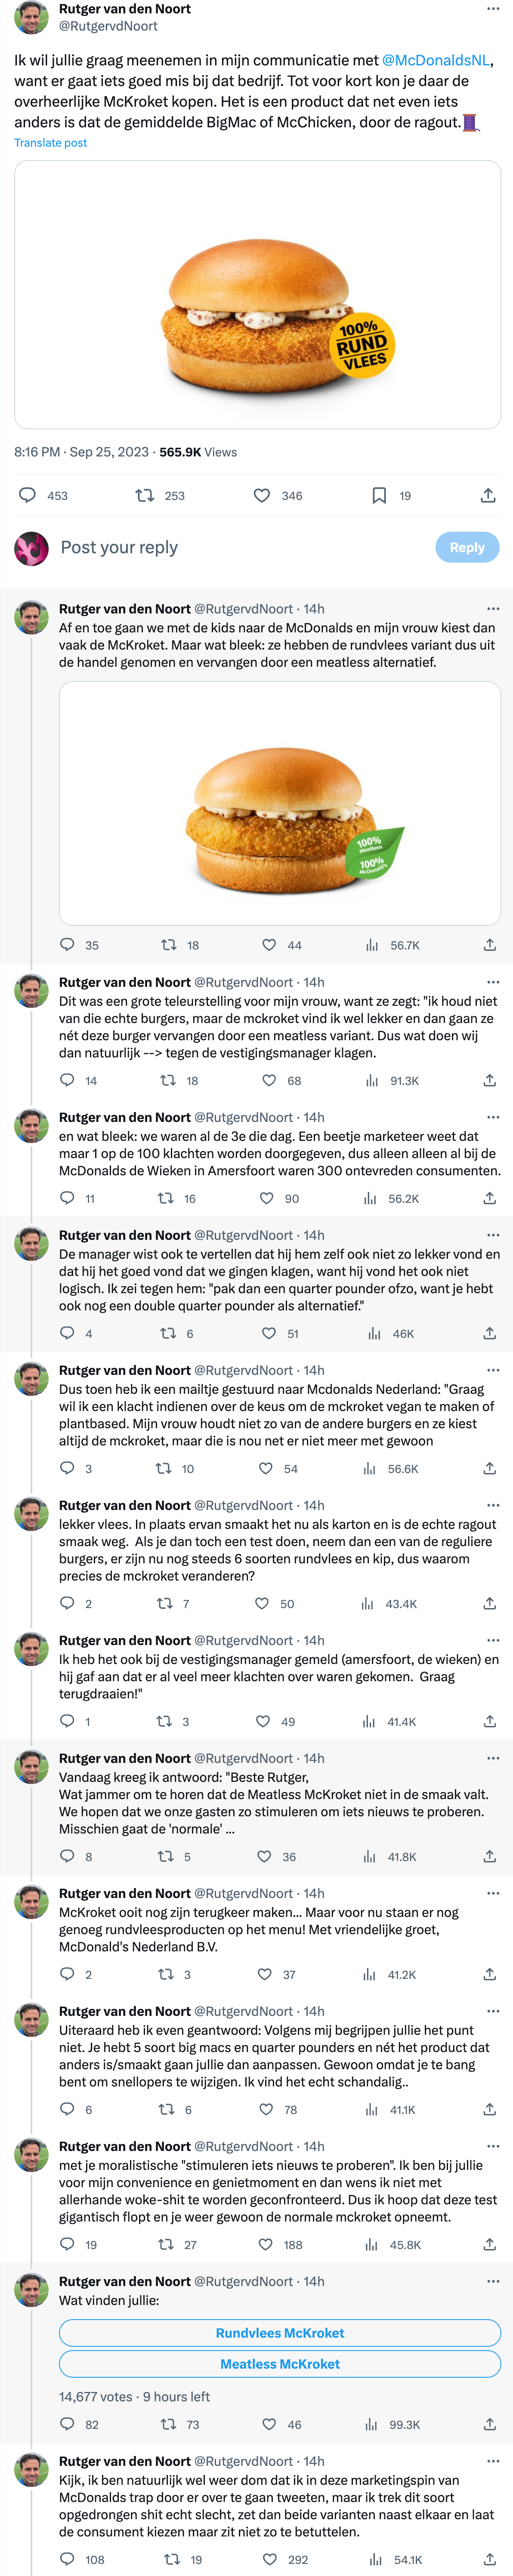The height and width of the screenshot is (2576, 513).
Task: Click the Post your reply field
Action: click(240, 547)
